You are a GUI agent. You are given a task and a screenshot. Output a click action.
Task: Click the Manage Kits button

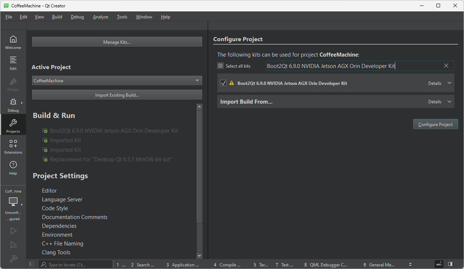tap(117, 42)
